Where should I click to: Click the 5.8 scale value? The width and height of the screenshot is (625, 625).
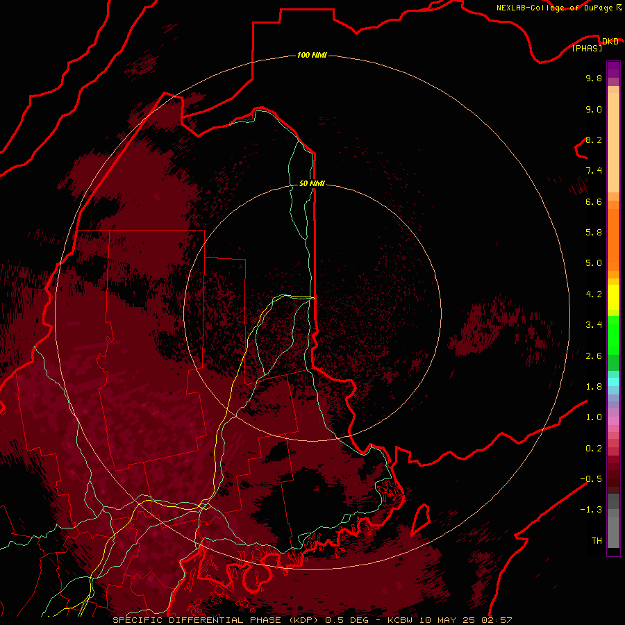pyautogui.click(x=594, y=233)
